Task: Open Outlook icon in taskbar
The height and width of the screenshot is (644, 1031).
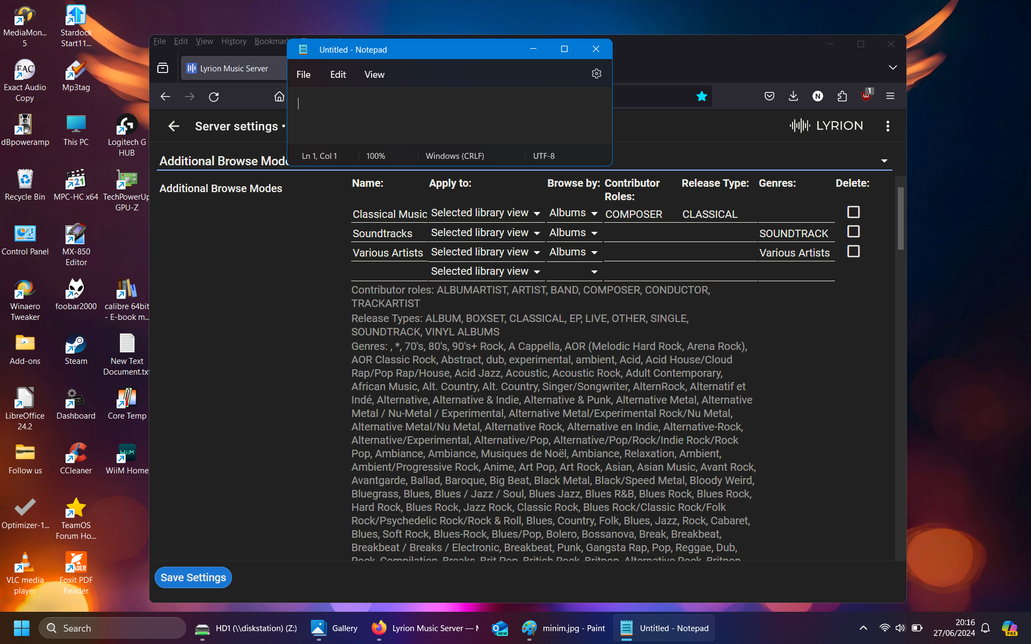Action: click(499, 628)
